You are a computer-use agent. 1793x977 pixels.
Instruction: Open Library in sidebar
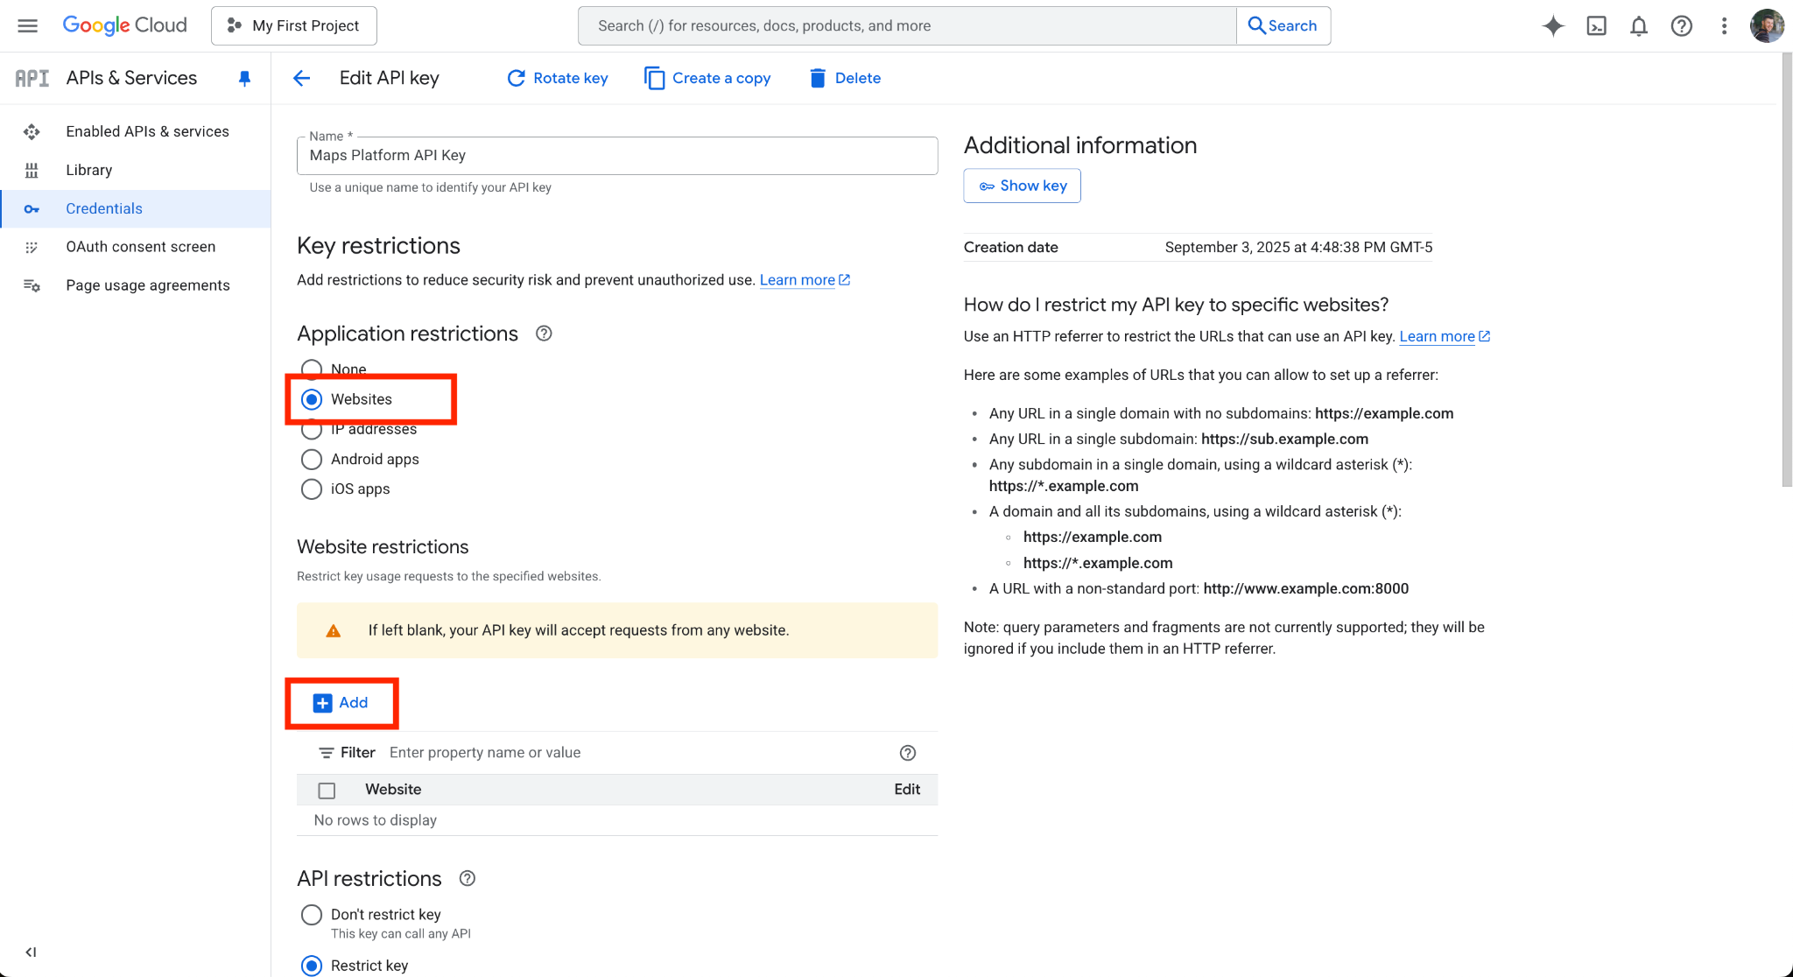point(89,170)
